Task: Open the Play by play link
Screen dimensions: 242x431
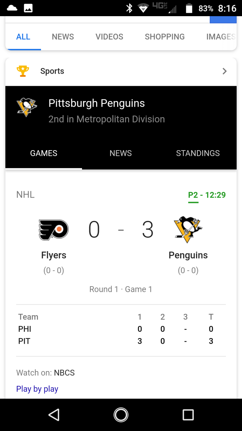Action: [x=37, y=389]
